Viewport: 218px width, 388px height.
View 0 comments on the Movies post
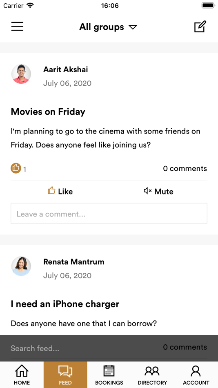pyautogui.click(x=185, y=169)
